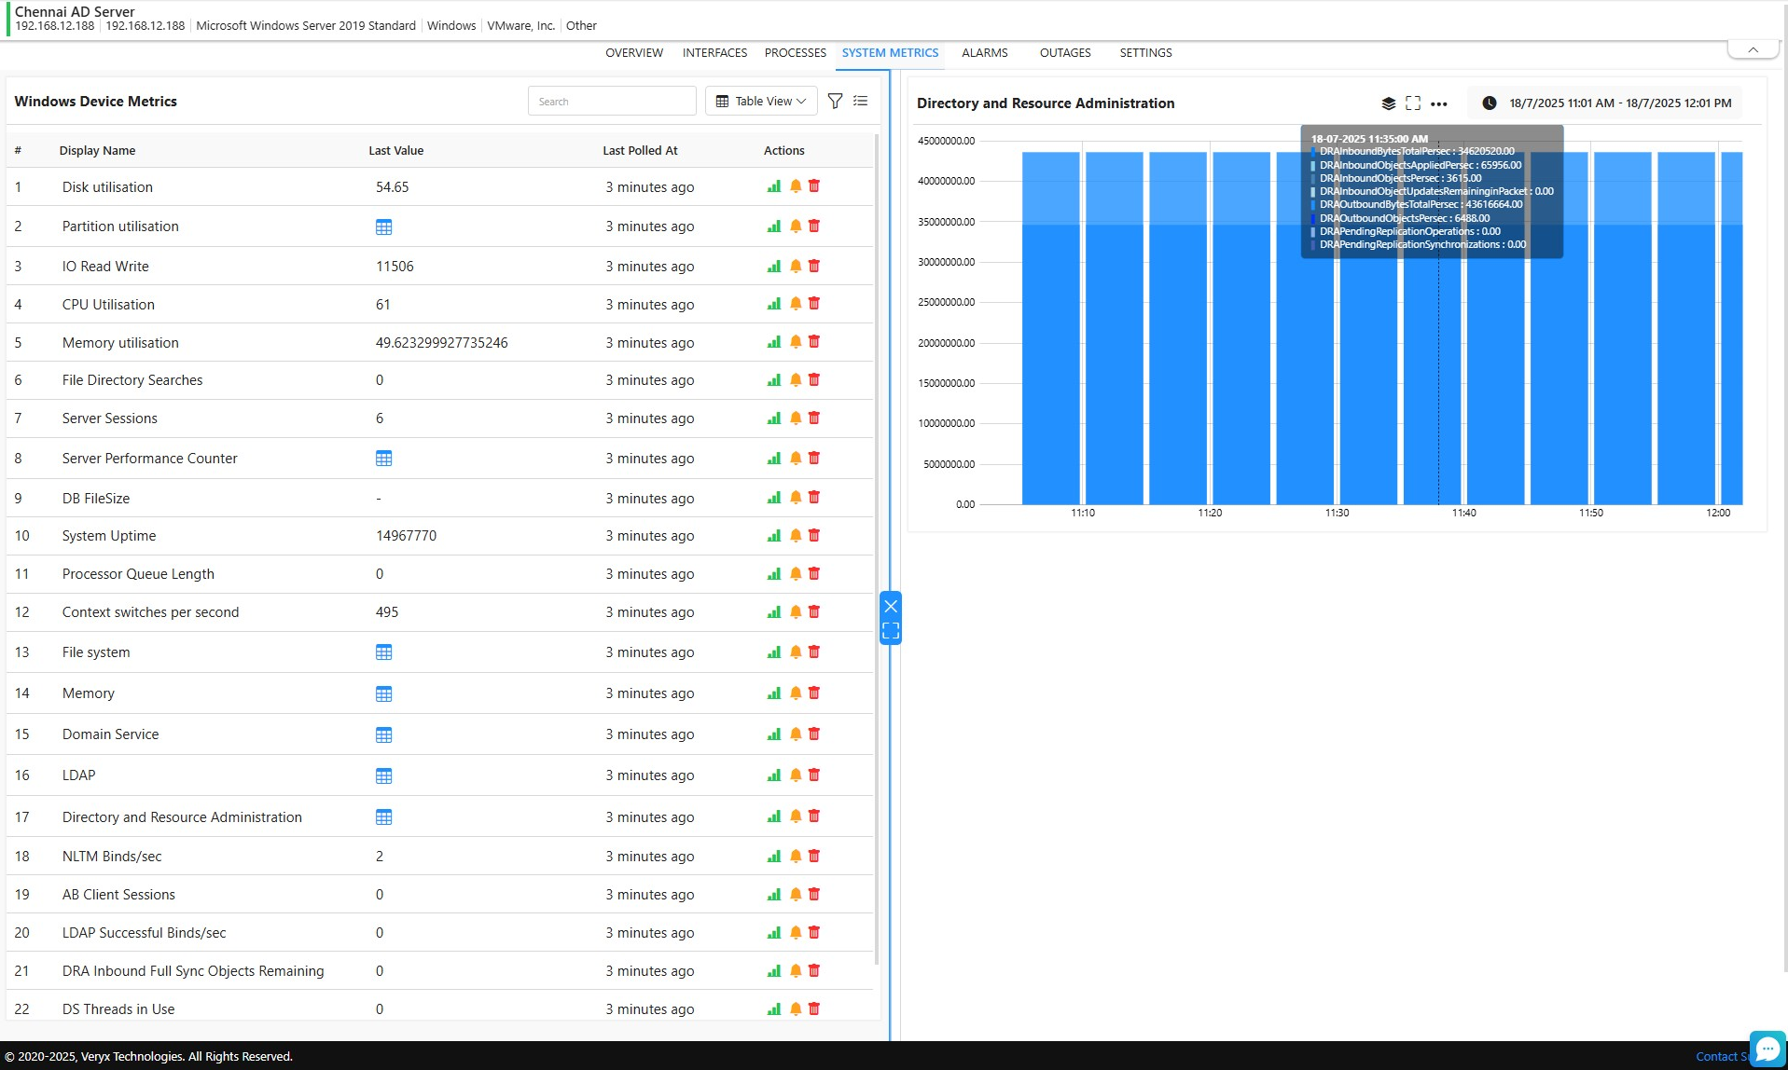Open chart more options ellipsis

coord(1439,103)
